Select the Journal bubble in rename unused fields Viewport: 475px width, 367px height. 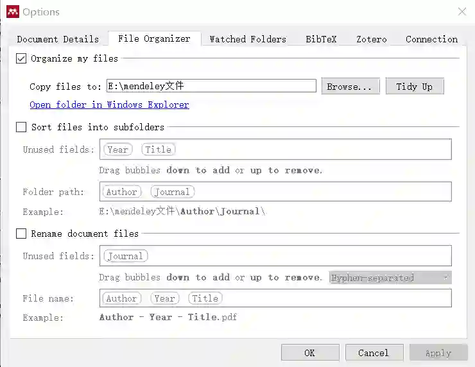tap(125, 256)
